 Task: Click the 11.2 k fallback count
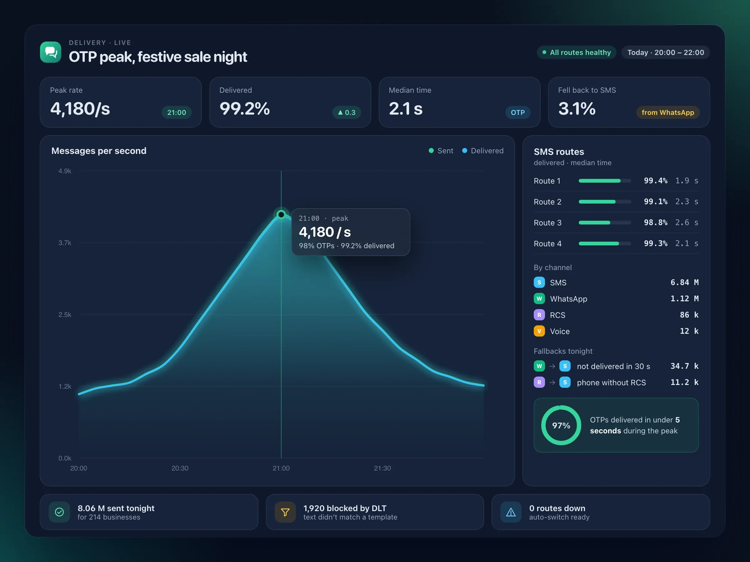684,382
